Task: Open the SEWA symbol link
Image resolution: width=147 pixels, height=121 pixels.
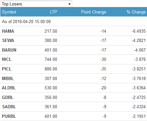Action: pyautogui.click(x=8, y=40)
